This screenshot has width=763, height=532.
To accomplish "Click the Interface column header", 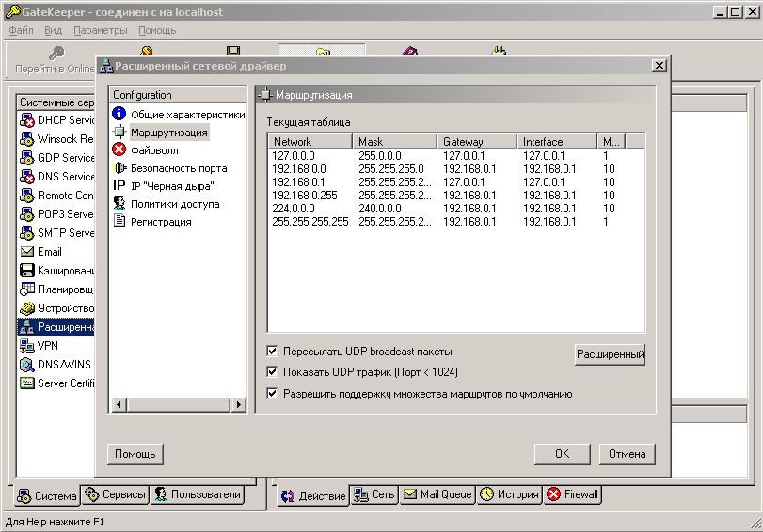I will tap(557, 142).
